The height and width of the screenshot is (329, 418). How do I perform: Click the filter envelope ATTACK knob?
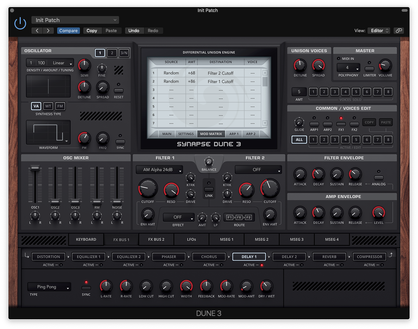[300, 174]
